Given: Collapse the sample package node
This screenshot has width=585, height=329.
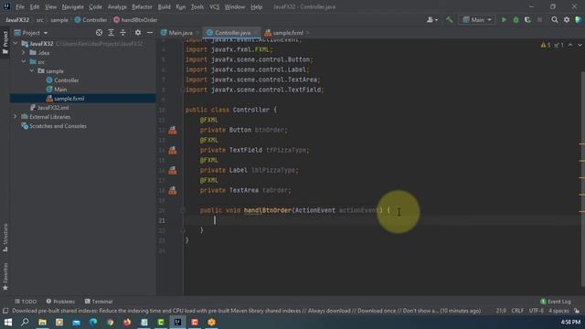Looking at the screenshot, I should click(x=32, y=71).
